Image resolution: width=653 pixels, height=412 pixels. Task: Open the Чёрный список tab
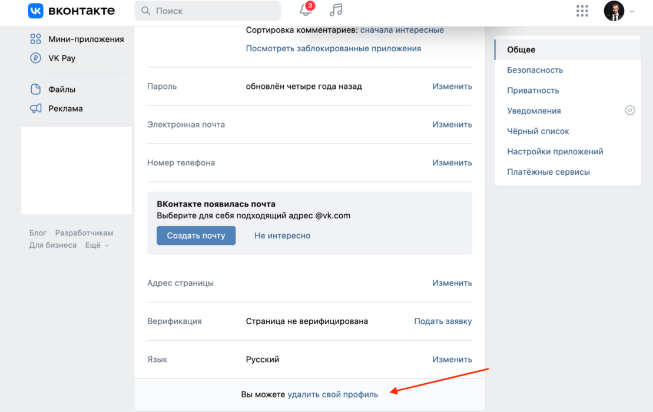(x=538, y=131)
